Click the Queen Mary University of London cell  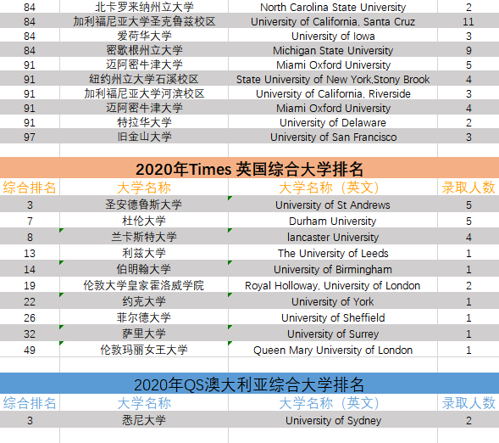pyautogui.click(x=333, y=350)
